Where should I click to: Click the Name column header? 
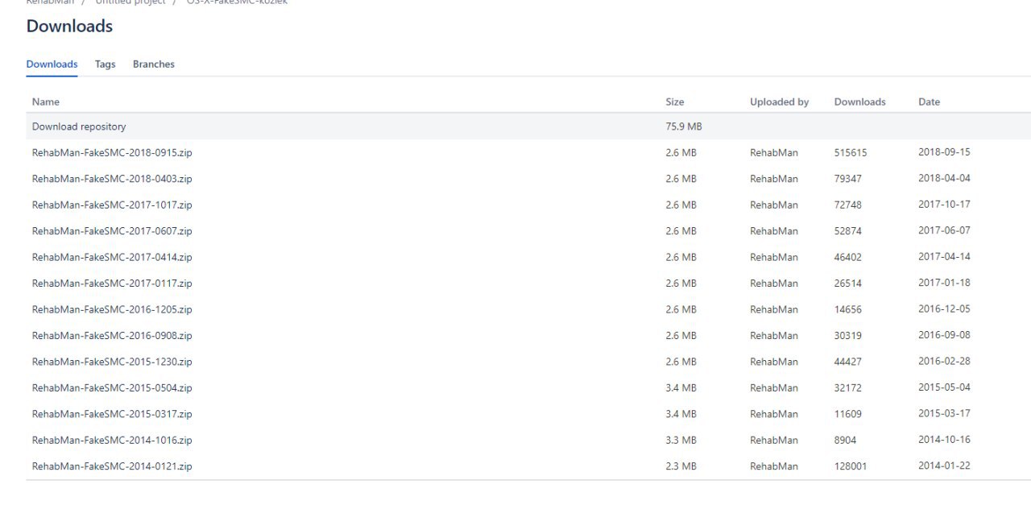[x=46, y=102]
